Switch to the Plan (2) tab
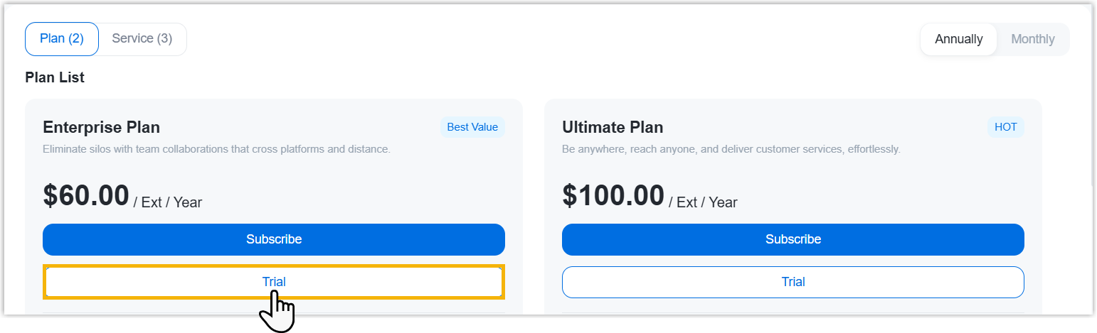This screenshot has height=333, width=1097. pyautogui.click(x=62, y=39)
